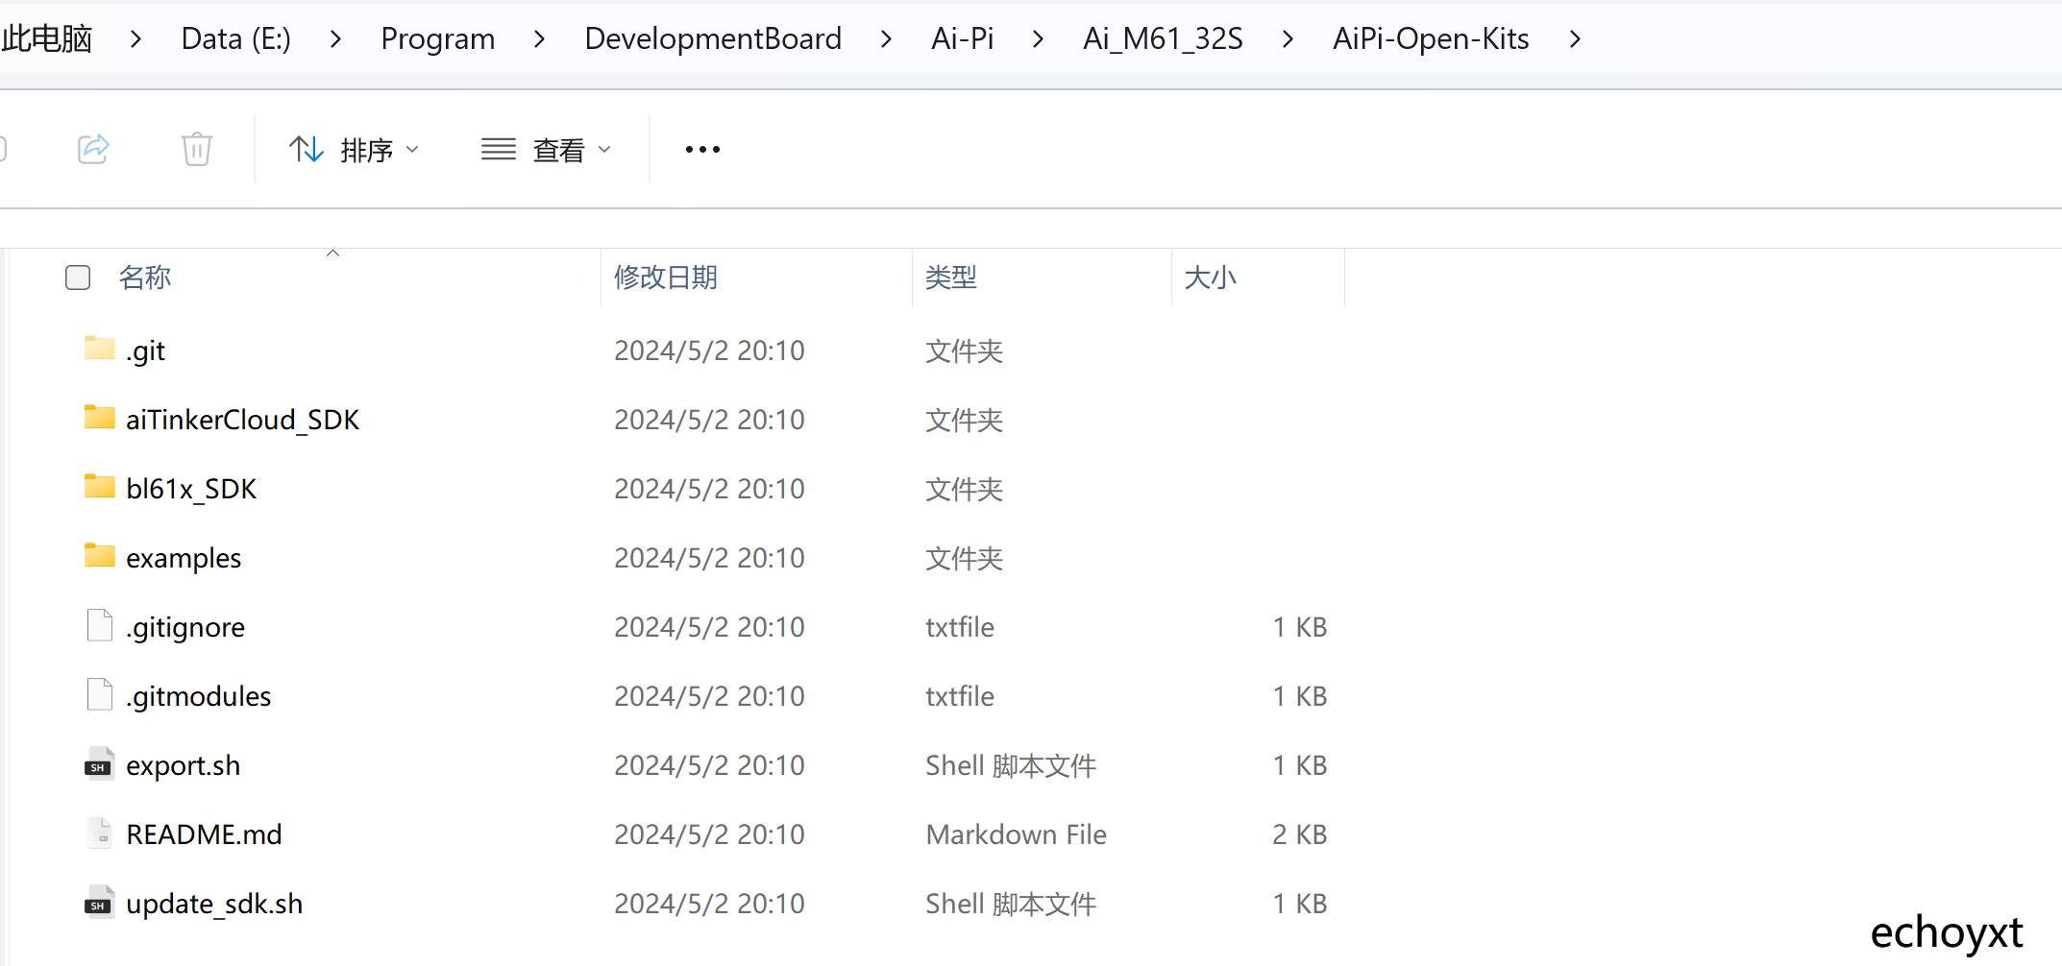
Task: Click the txtfile type of .gitignore
Action: (x=960, y=627)
